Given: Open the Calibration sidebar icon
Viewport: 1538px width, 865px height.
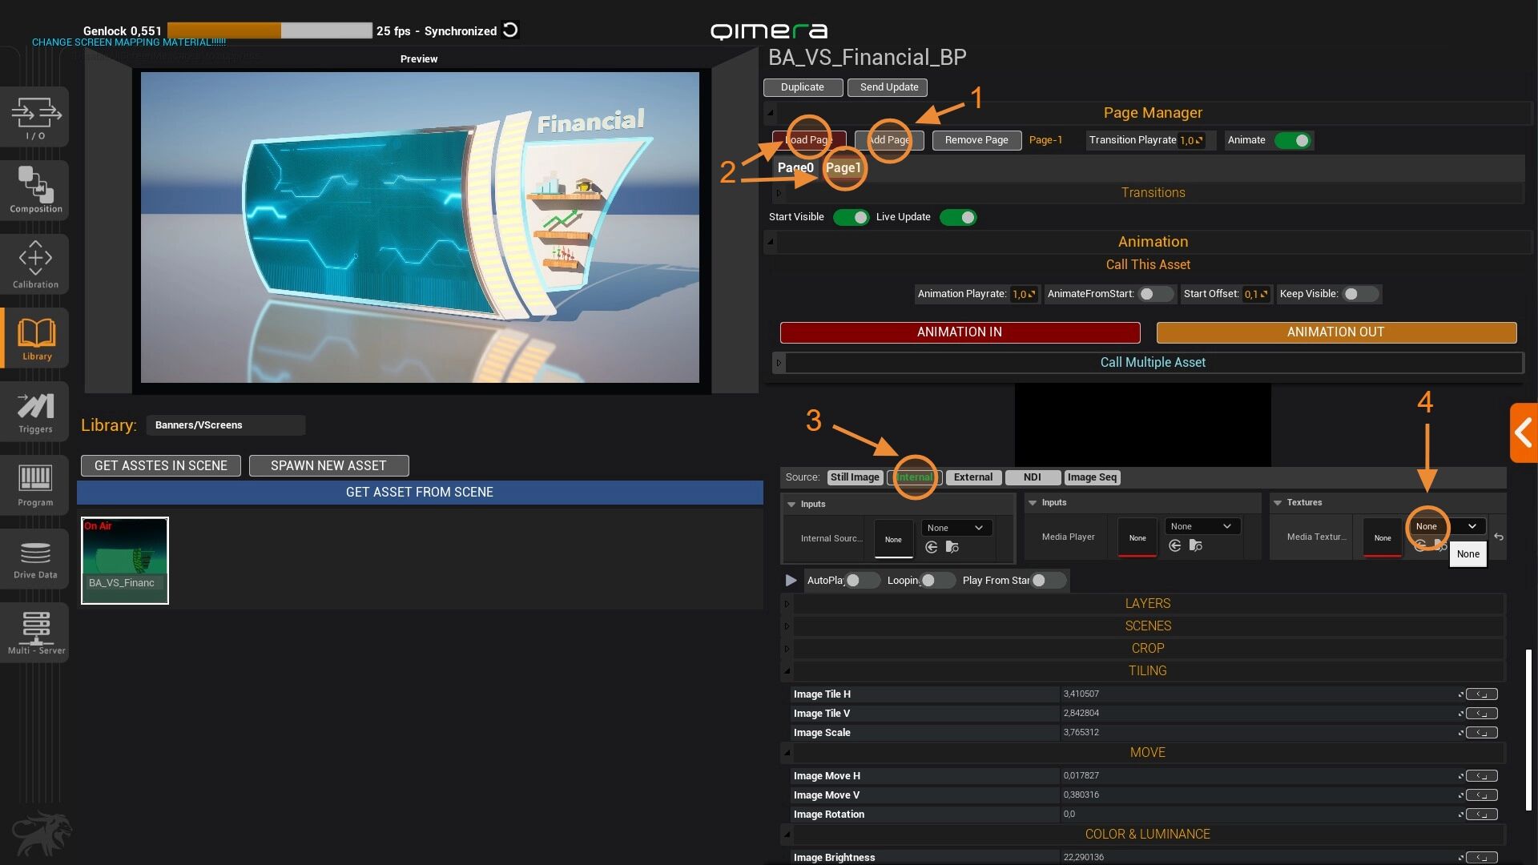Looking at the screenshot, I should point(36,264).
